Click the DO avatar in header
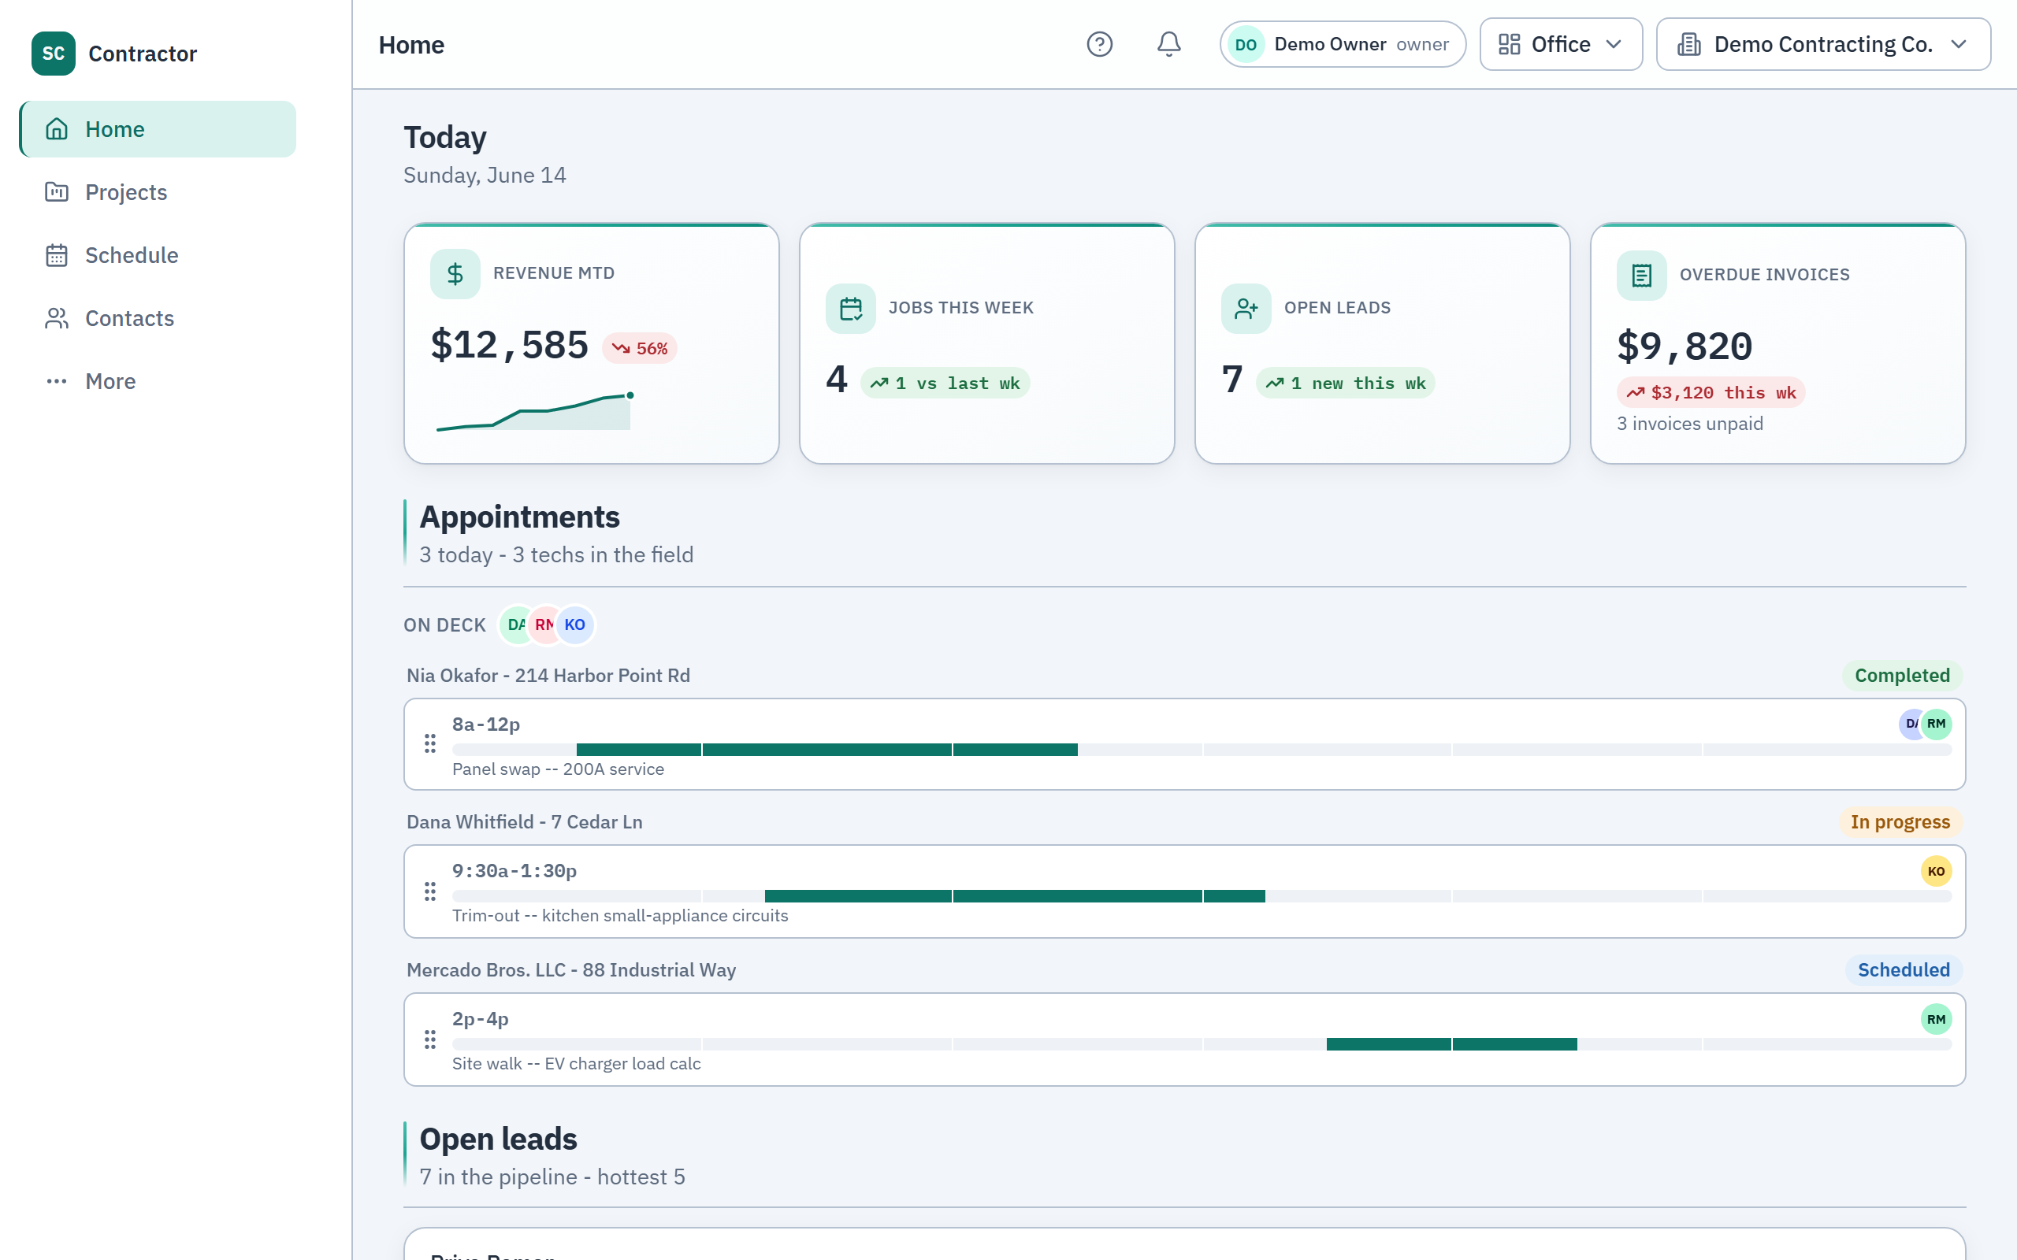This screenshot has width=2017, height=1260. [x=1245, y=45]
